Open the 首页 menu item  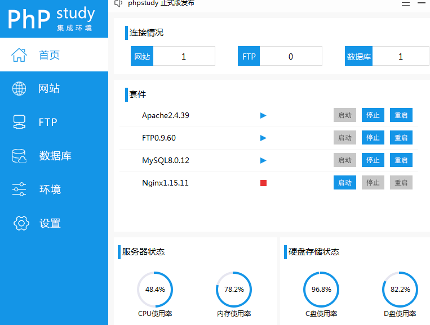tap(54, 55)
